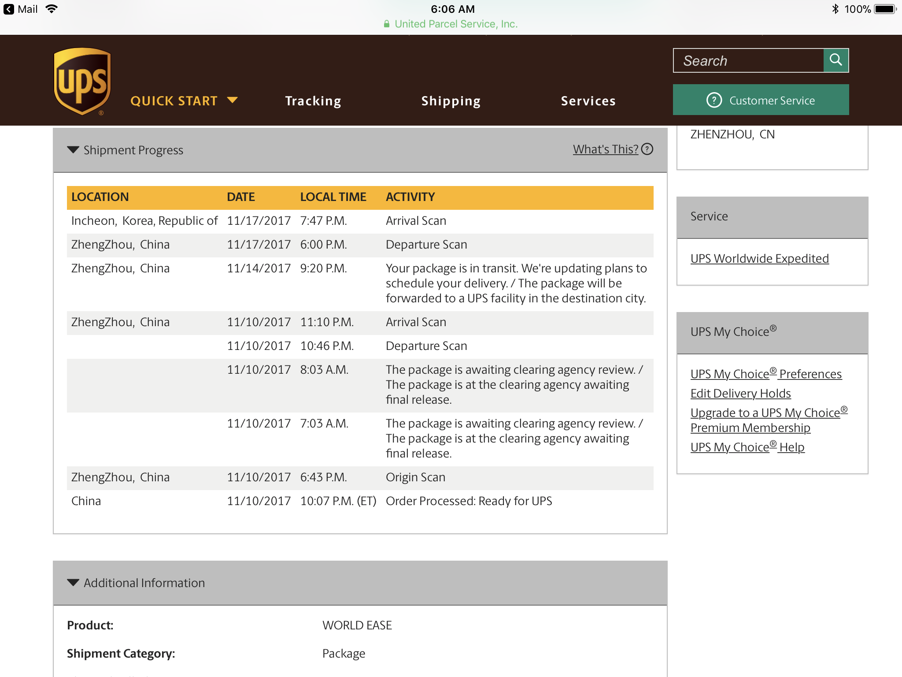Open the What's This? link

pyautogui.click(x=606, y=149)
